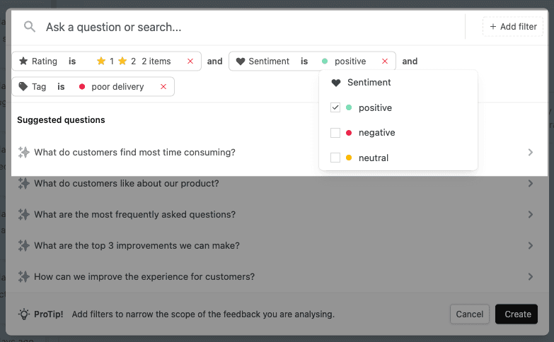Viewport: 554px width, 342px height.
Task: Click the heart icon in Sentiment filter chip
Action: click(x=241, y=61)
